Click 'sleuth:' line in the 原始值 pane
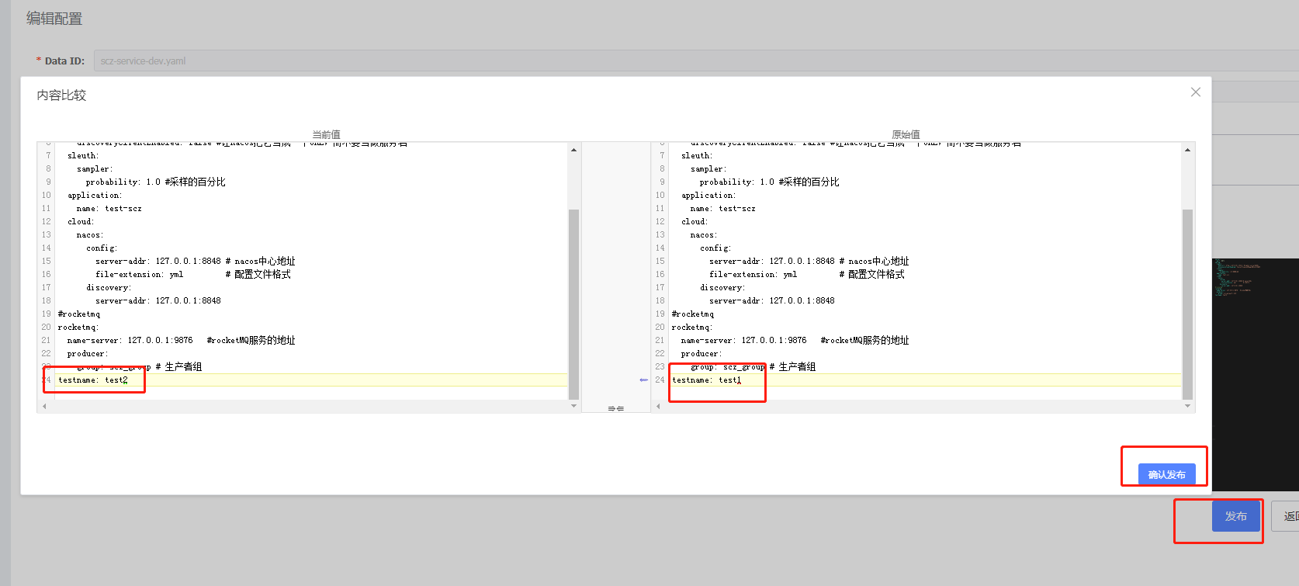This screenshot has height=586, width=1299. click(697, 155)
